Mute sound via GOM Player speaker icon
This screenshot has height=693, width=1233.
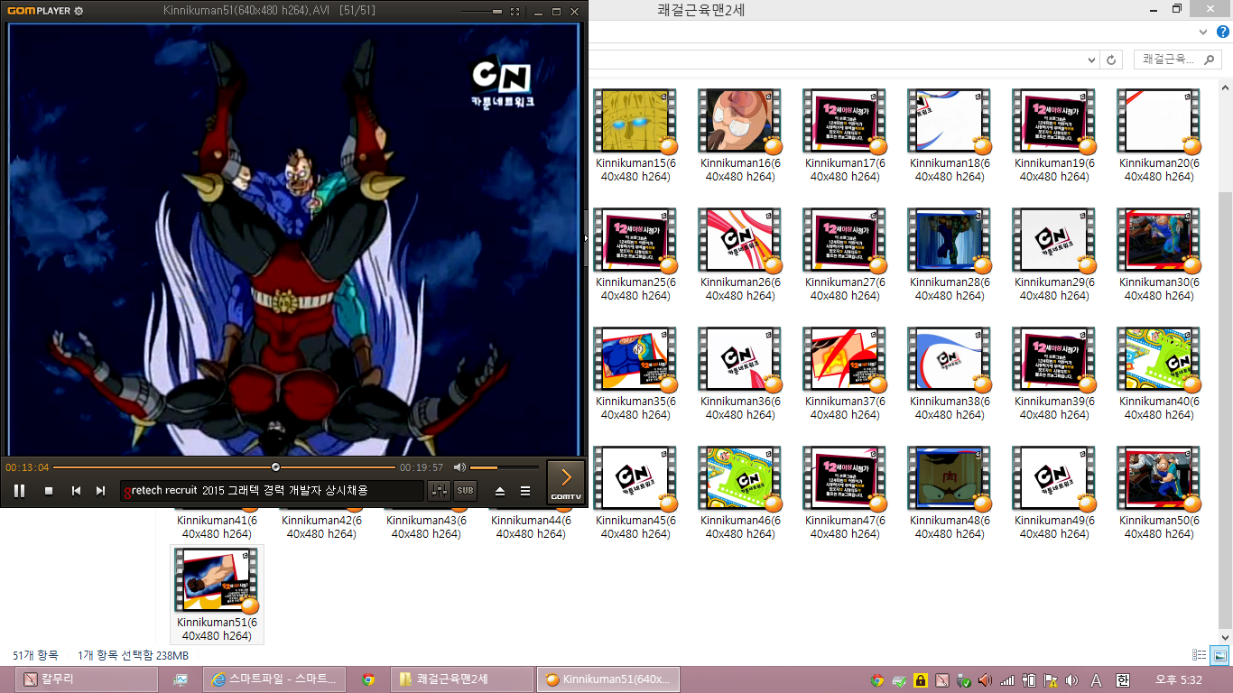[x=459, y=467]
